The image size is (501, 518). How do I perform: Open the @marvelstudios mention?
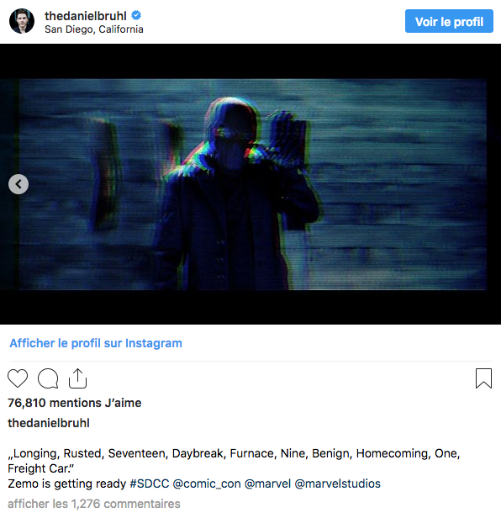337,484
